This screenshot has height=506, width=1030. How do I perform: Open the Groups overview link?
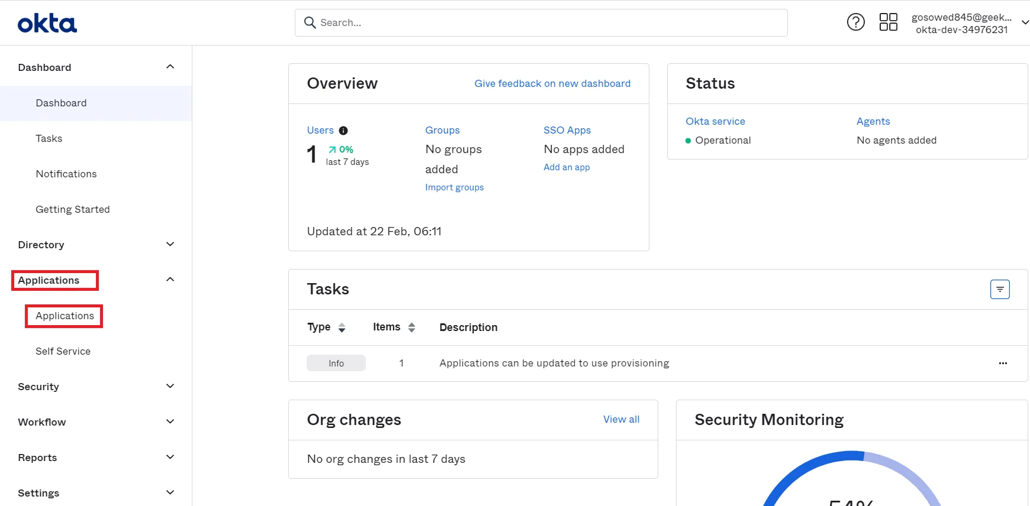442,131
